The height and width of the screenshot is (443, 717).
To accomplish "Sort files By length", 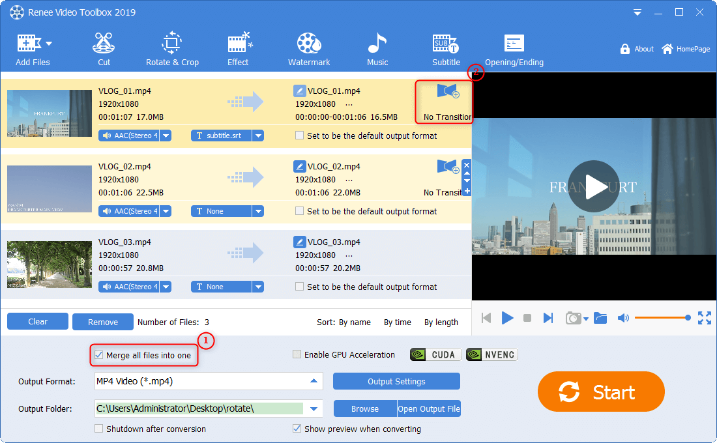I will [441, 322].
